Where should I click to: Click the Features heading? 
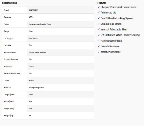click(102, 3)
